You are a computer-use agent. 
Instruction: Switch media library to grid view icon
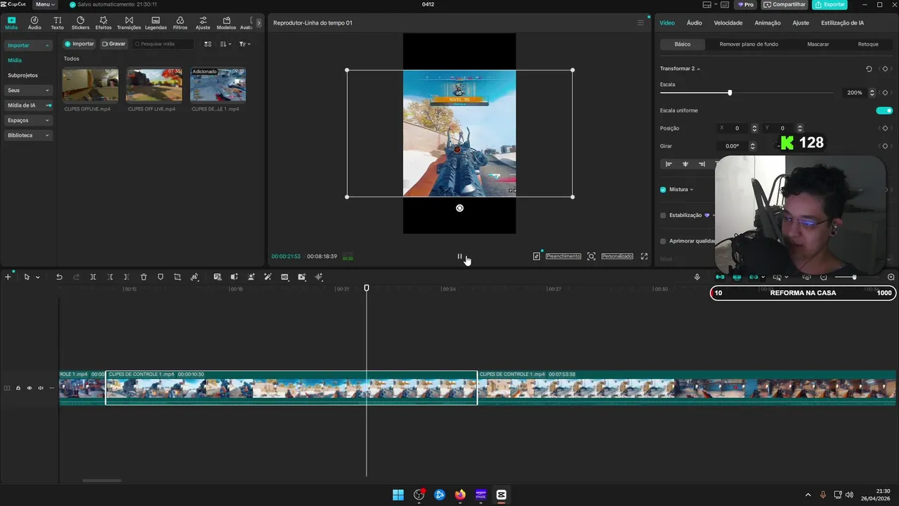[208, 44]
